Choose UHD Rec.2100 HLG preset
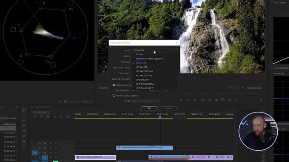This screenshot has height=162, width=289. tap(145, 84)
